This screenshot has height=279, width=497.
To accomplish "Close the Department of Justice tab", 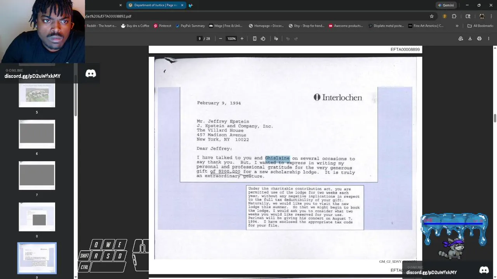I will 182,5.
